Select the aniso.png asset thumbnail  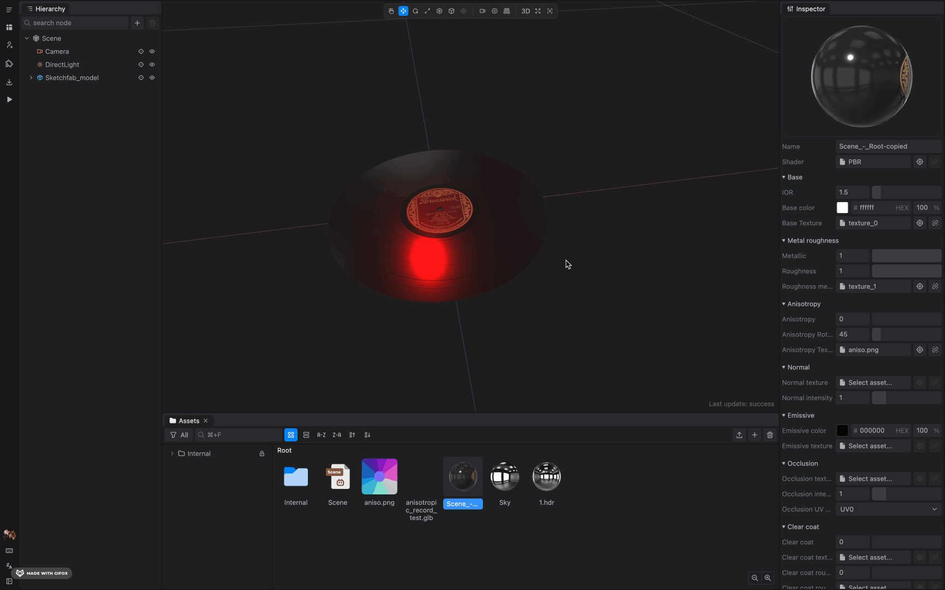point(380,476)
